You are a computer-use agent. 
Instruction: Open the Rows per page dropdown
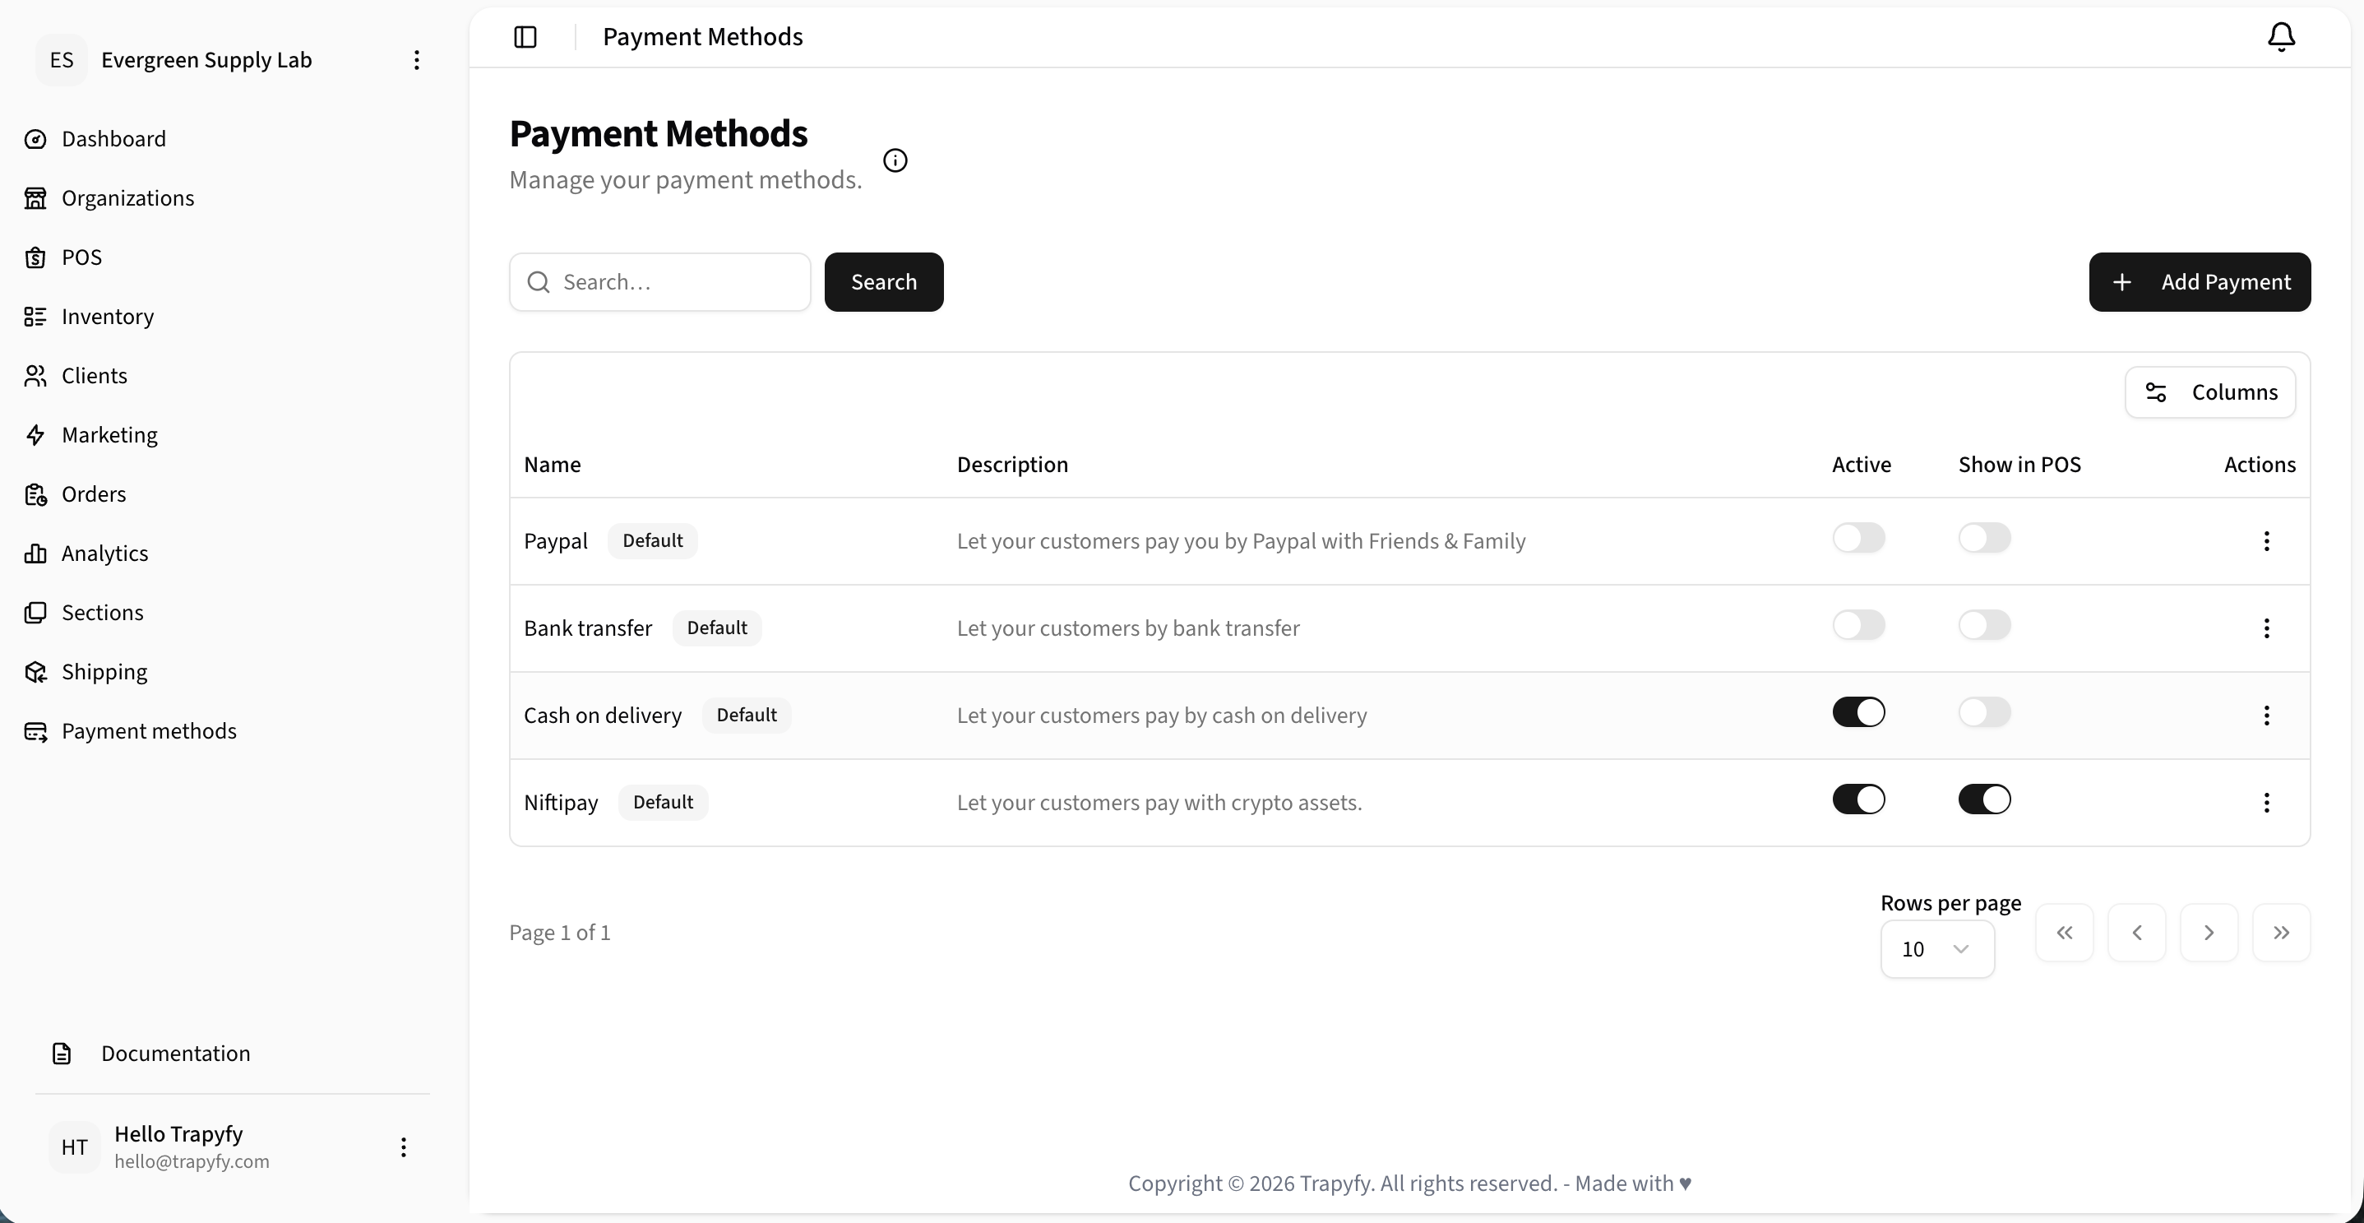[1936, 949]
